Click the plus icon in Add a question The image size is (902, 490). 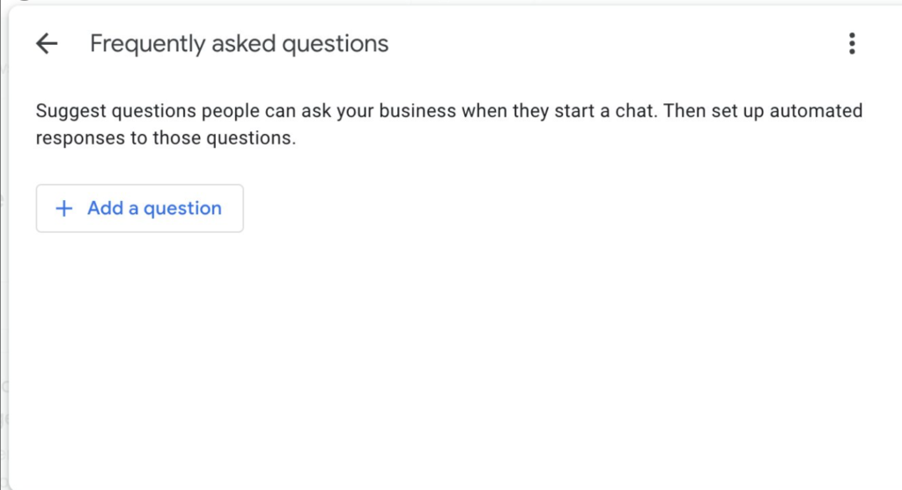[x=63, y=209]
